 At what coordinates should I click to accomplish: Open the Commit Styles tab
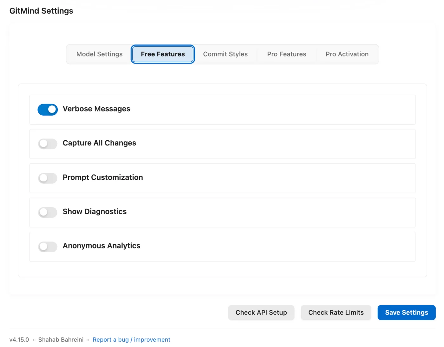[x=225, y=54]
